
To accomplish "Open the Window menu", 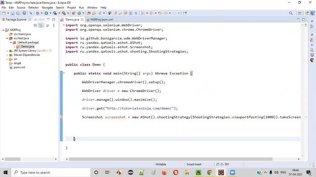I will click(92, 7).
